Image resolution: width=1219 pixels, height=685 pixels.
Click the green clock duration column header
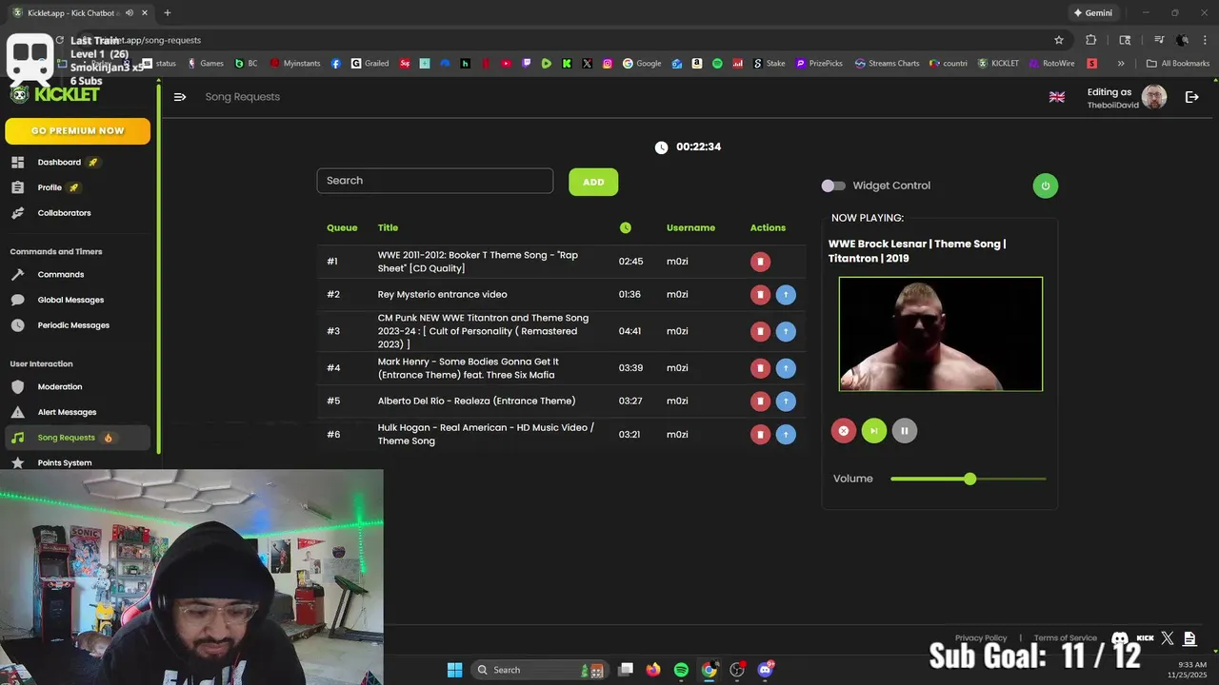(x=626, y=227)
